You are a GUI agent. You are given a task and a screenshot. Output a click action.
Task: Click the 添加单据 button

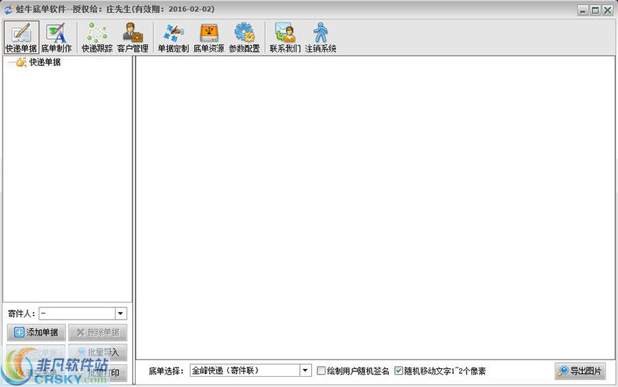[36, 333]
